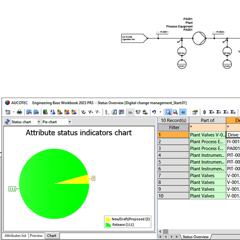Click the Export to Excel icon
This screenshot has width=240, height=240.
(46, 112)
